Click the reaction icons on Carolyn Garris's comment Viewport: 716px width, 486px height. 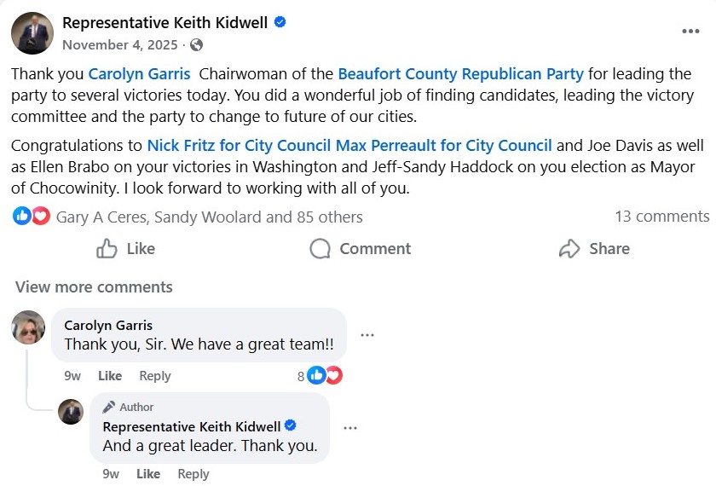click(324, 375)
